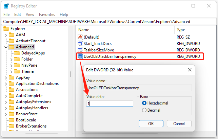The height and width of the screenshot is (139, 218).
Task: Click the ApplicationDestinations folder icon
Action: click(12, 84)
